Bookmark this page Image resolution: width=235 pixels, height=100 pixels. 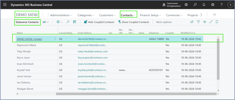click(217, 22)
